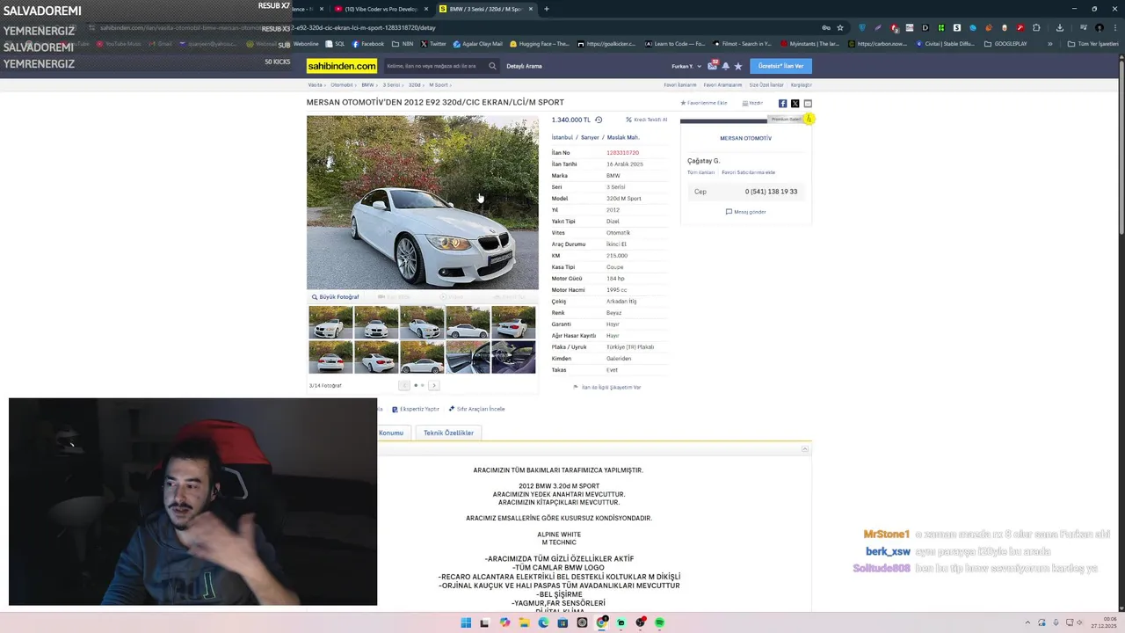1125x633 pixels.
Task: Collapse the description section chevron
Action: coord(804,449)
